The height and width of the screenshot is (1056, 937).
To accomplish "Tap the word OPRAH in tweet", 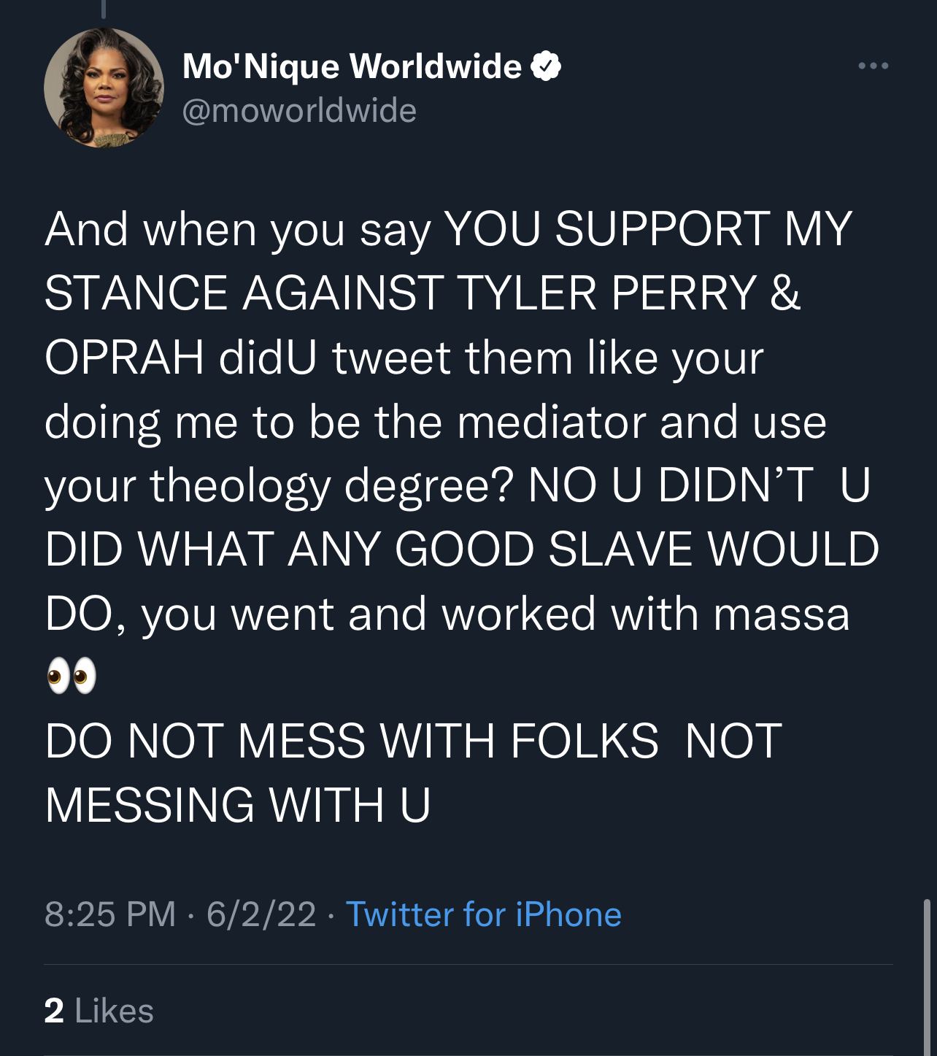I will click(124, 358).
